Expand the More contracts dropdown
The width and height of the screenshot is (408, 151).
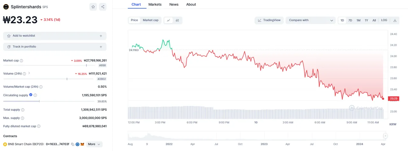pyautogui.click(x=94, y=144)
